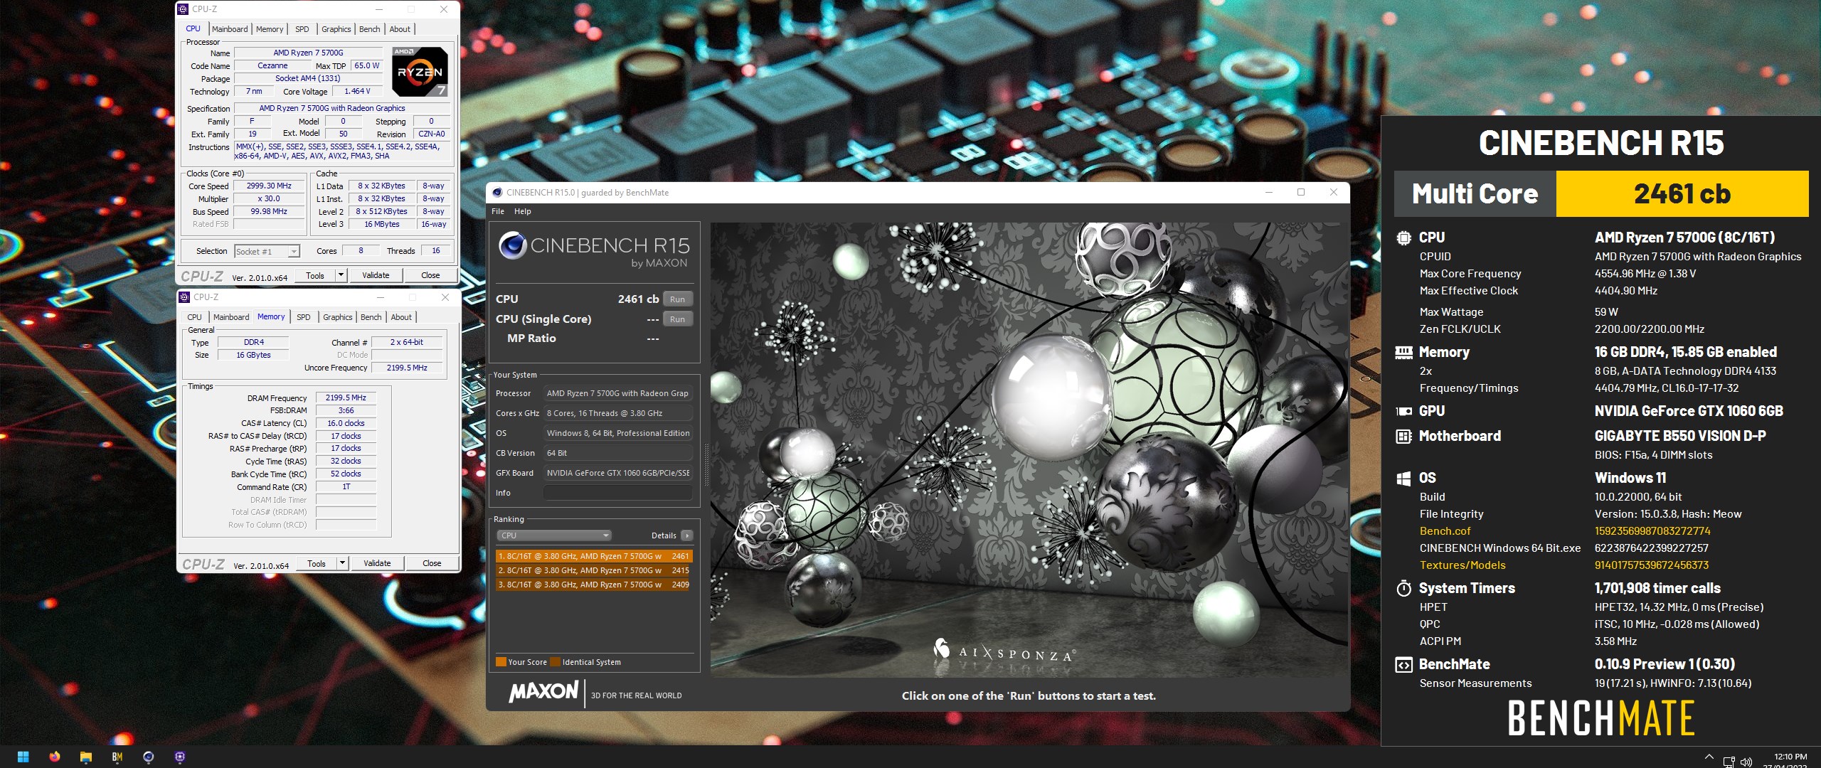The image size is (1821, 768).
Task: Switch to Cinebench taskbar icon
Action: coord(148,757)
